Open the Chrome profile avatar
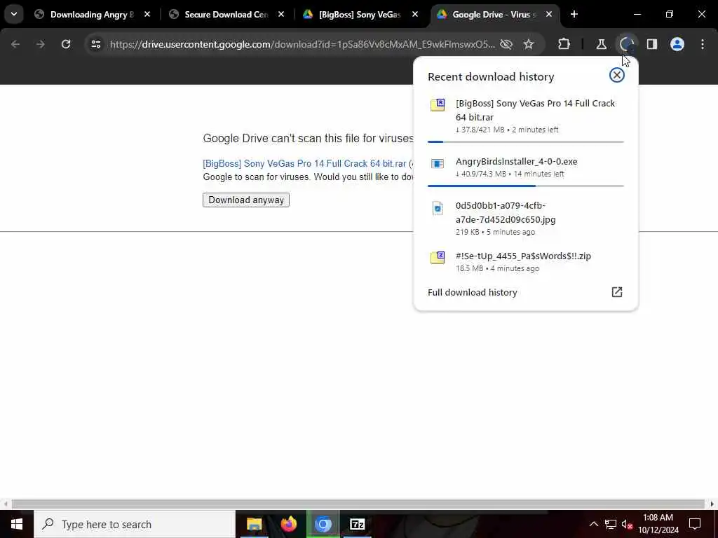Image resolution: width=718 pixels, height=538 pixels. tap(677, 44)
